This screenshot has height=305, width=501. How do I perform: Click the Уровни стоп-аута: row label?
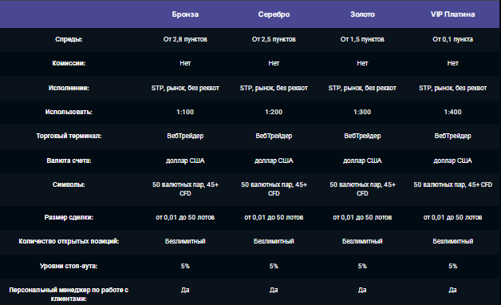point(69,266)
